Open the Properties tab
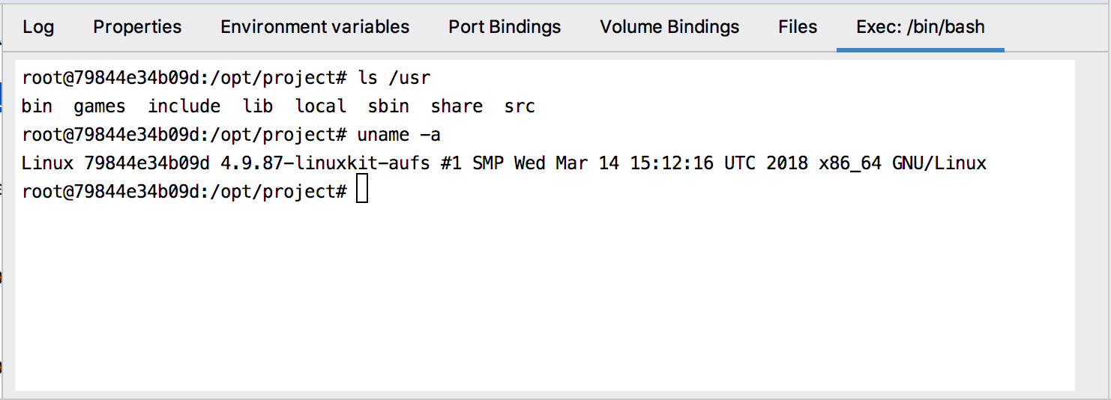 137,27
